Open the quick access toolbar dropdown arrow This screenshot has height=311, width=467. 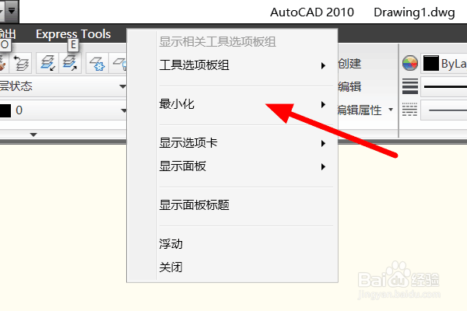12,11
